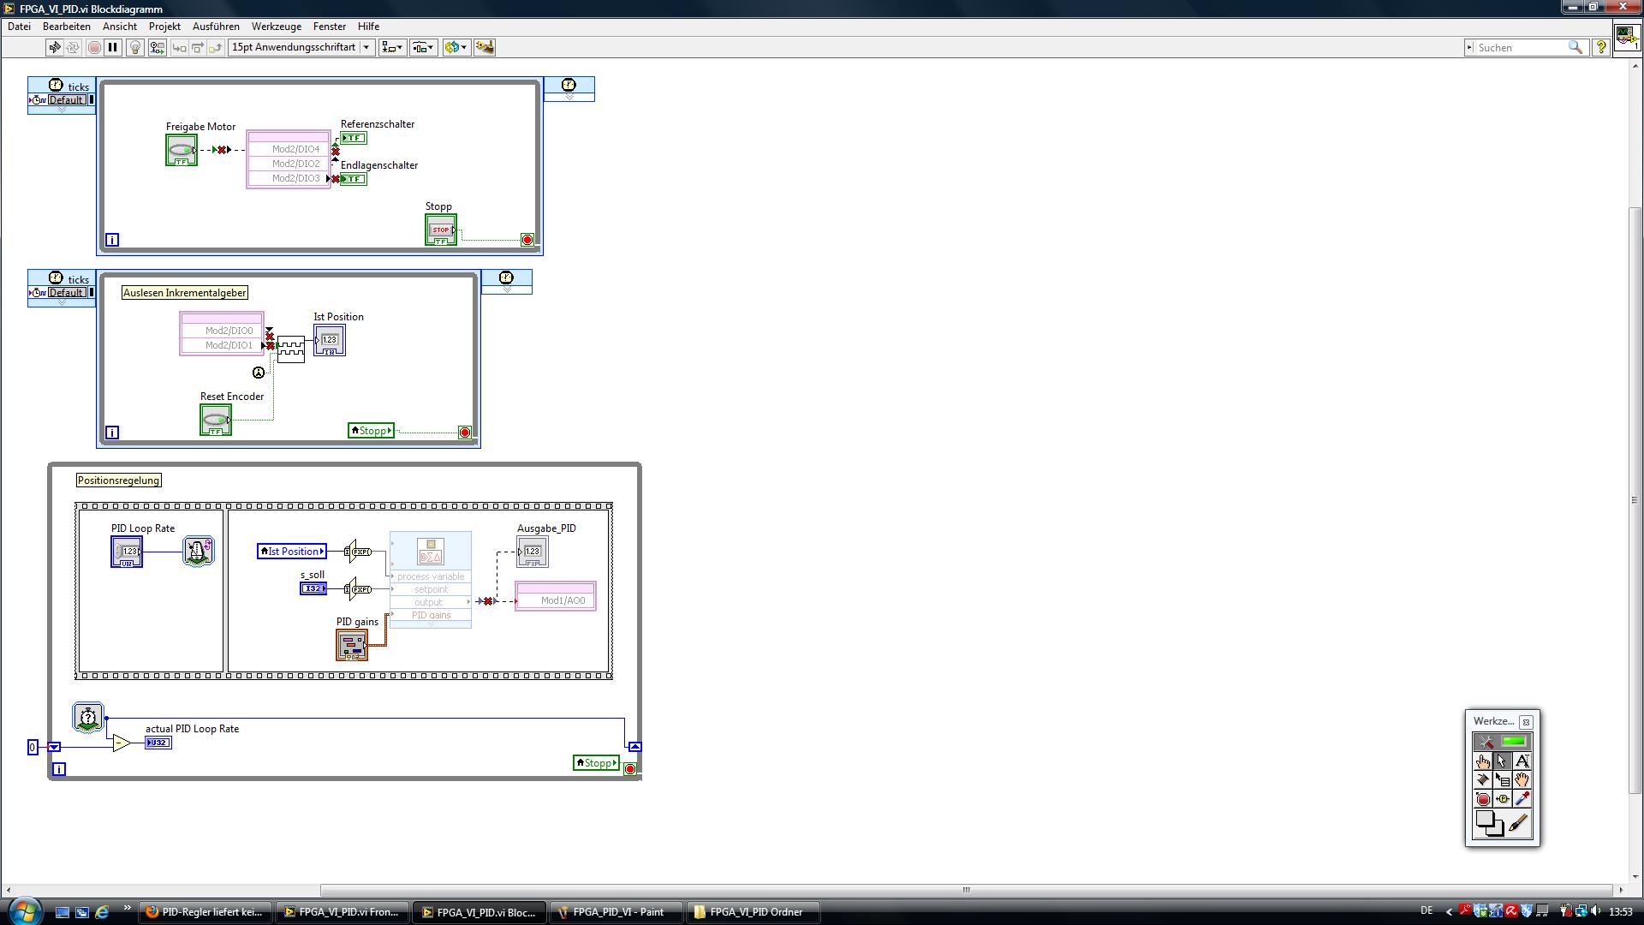Open the Werkzeuge menu
This screenshot has height=925, width=1644.
(276, 27)
